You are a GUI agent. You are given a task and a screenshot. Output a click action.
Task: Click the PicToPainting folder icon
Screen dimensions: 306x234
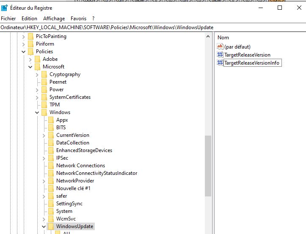pyautogui.click(x=30, y=36)
